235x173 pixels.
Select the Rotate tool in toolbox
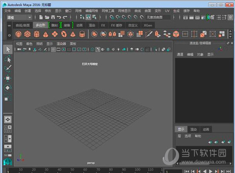[x=8, y=88]
